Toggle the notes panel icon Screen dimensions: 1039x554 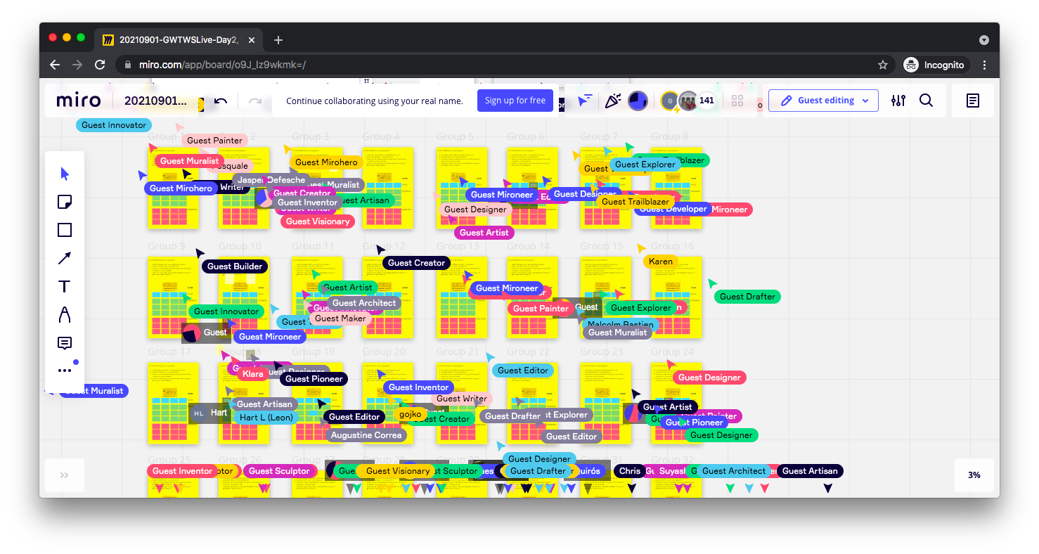[x=973, y=101]
